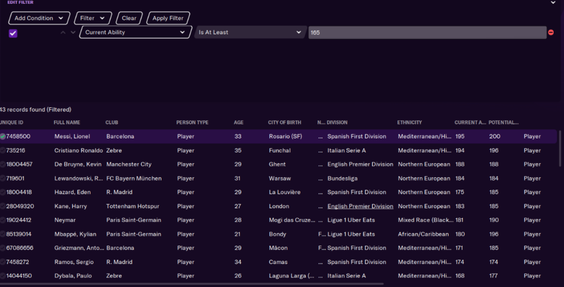Click Mbappé's current ability value 180
564x287 pixels.
460,234
